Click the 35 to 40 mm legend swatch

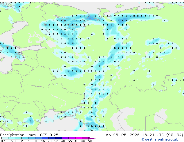[x=72, y=138]
